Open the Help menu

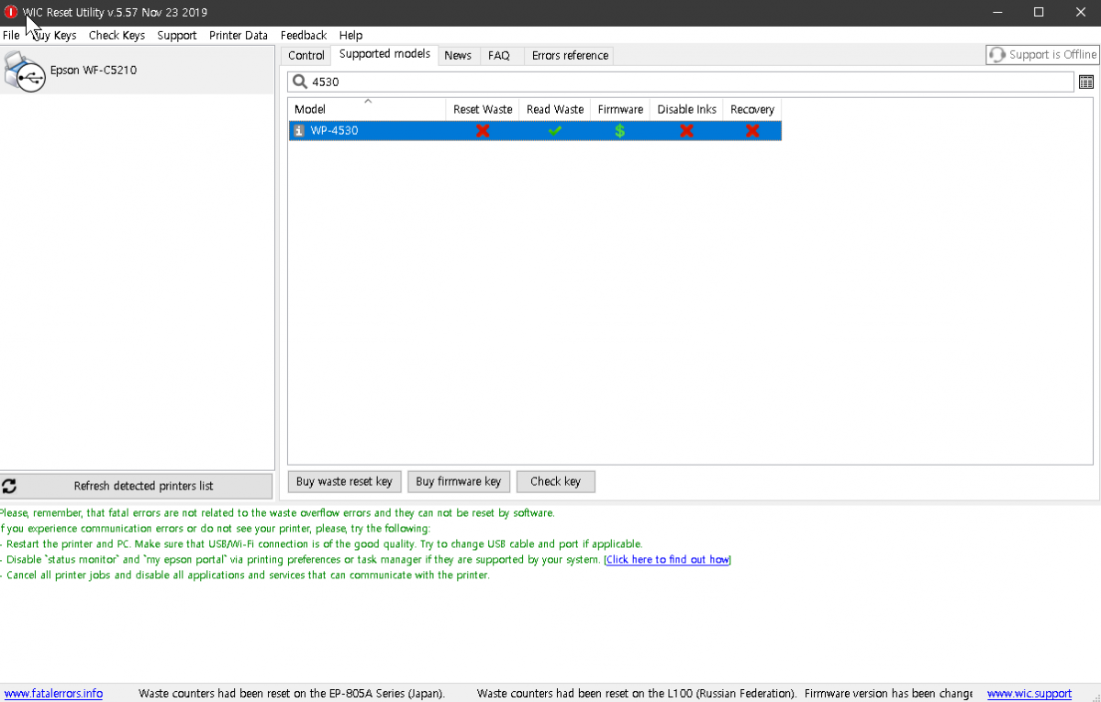350,36
